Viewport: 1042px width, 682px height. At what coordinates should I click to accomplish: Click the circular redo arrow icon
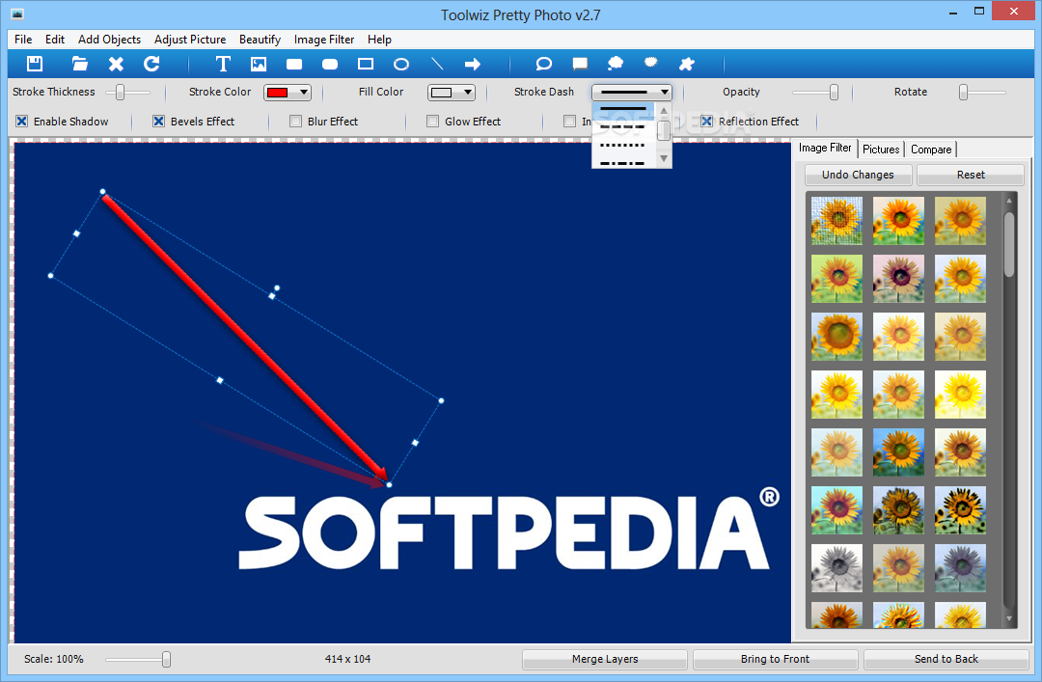[151, 64]
